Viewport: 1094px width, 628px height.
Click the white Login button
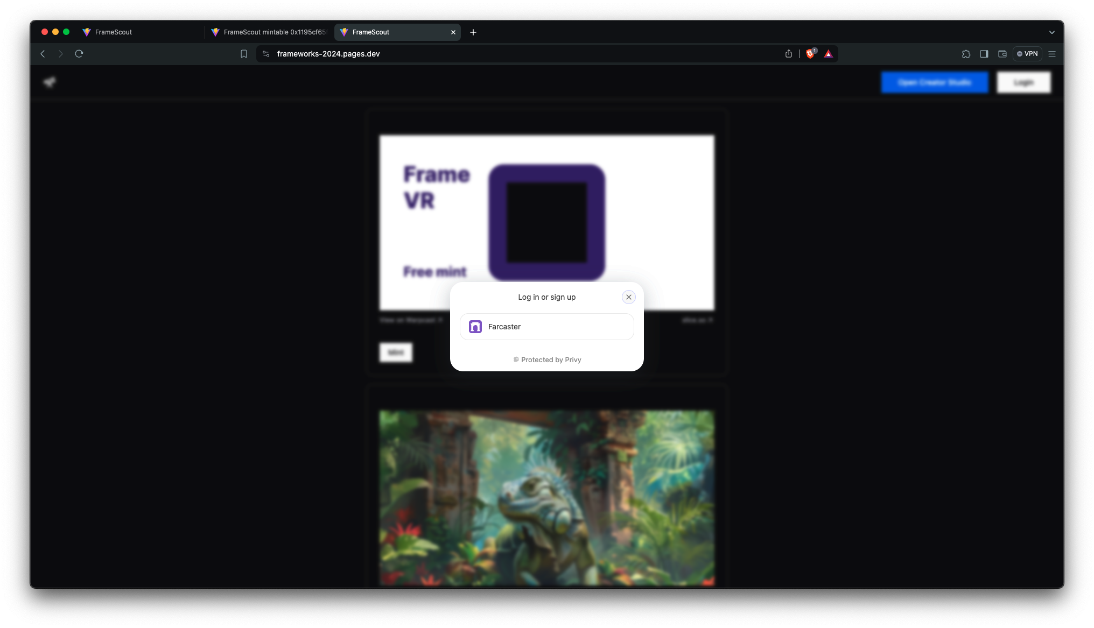click(1023, 82)
